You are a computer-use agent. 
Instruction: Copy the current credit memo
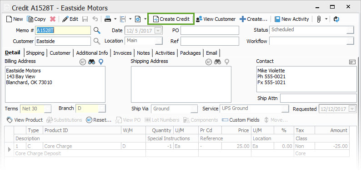(36, 19)
